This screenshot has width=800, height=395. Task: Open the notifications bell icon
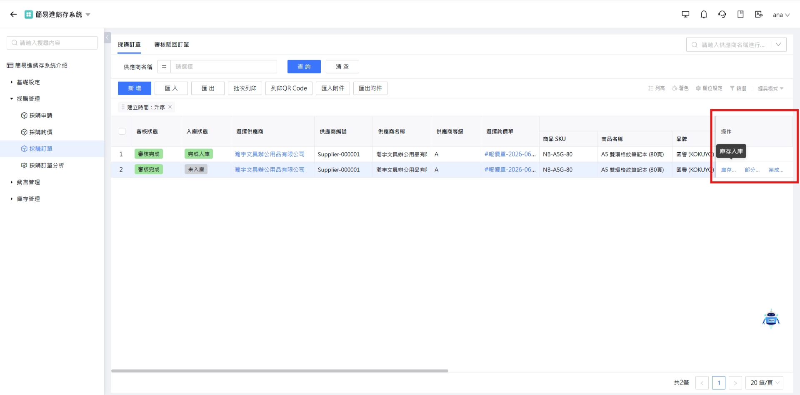click(704, 15)
